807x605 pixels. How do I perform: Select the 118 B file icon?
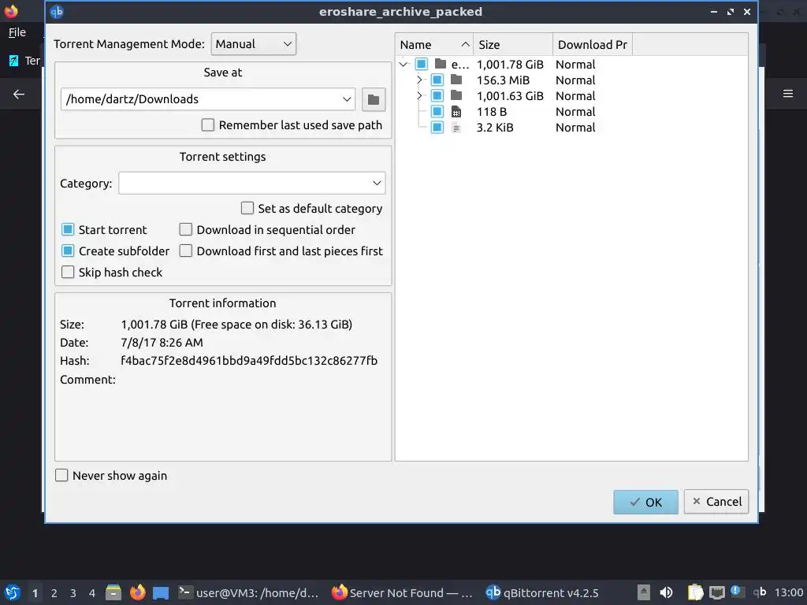pyautogui.click(x=456, y=112)
